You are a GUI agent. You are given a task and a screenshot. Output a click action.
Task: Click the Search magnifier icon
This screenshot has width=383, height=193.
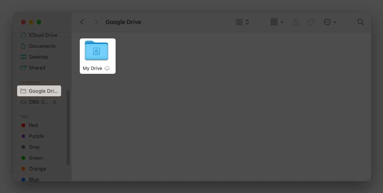(x=360, y=22)
